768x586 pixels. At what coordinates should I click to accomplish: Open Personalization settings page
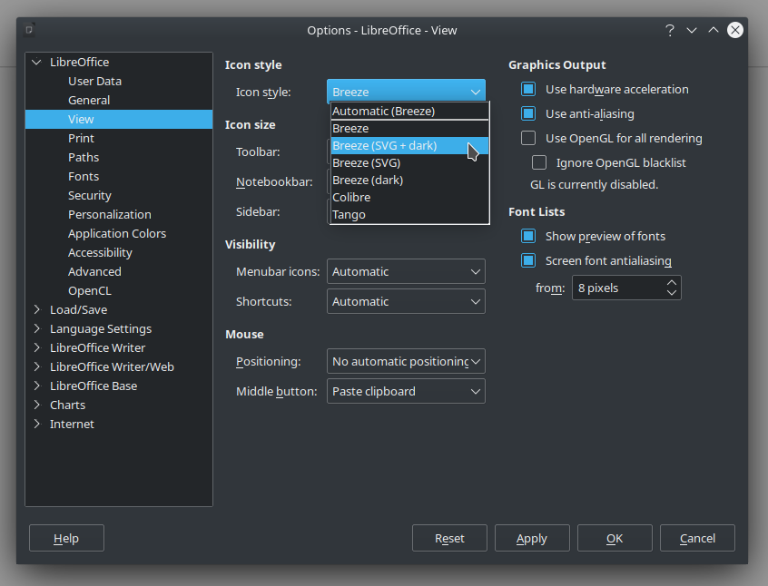pos(109,215)
